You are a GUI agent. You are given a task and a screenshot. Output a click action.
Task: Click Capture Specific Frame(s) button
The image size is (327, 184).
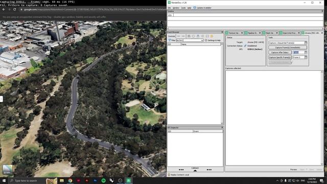click(280, 57)
